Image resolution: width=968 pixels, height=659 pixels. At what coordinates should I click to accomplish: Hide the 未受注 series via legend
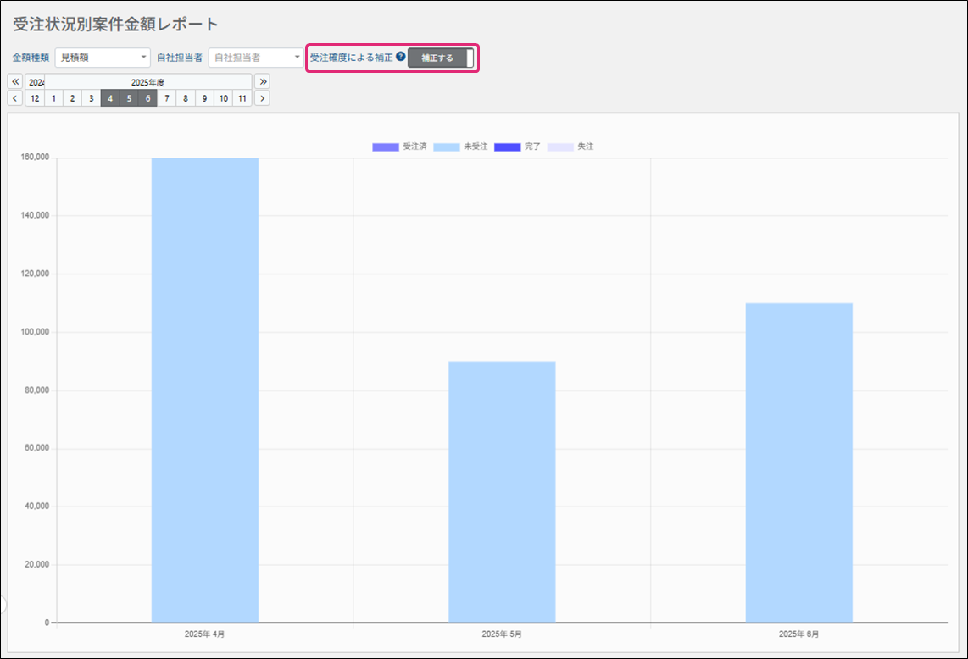[460, 147]
